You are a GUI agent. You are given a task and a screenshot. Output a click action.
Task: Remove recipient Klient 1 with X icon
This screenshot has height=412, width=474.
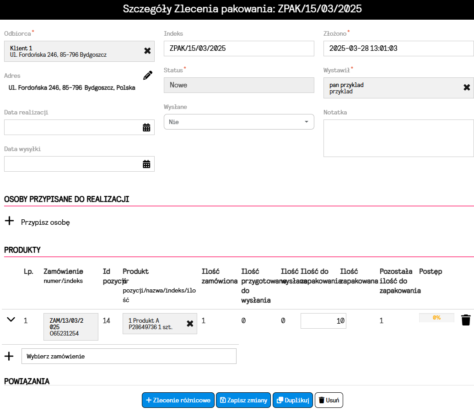[x=147, y=51]
